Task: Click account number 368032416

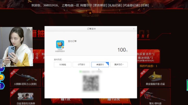Action: (x=50, y=5)
